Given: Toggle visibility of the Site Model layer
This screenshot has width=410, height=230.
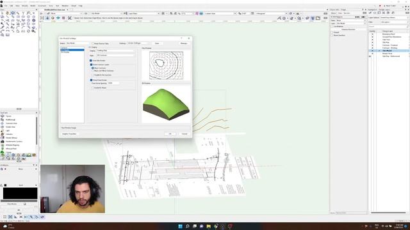Looking at the screenshot, I should click(372, 51).
